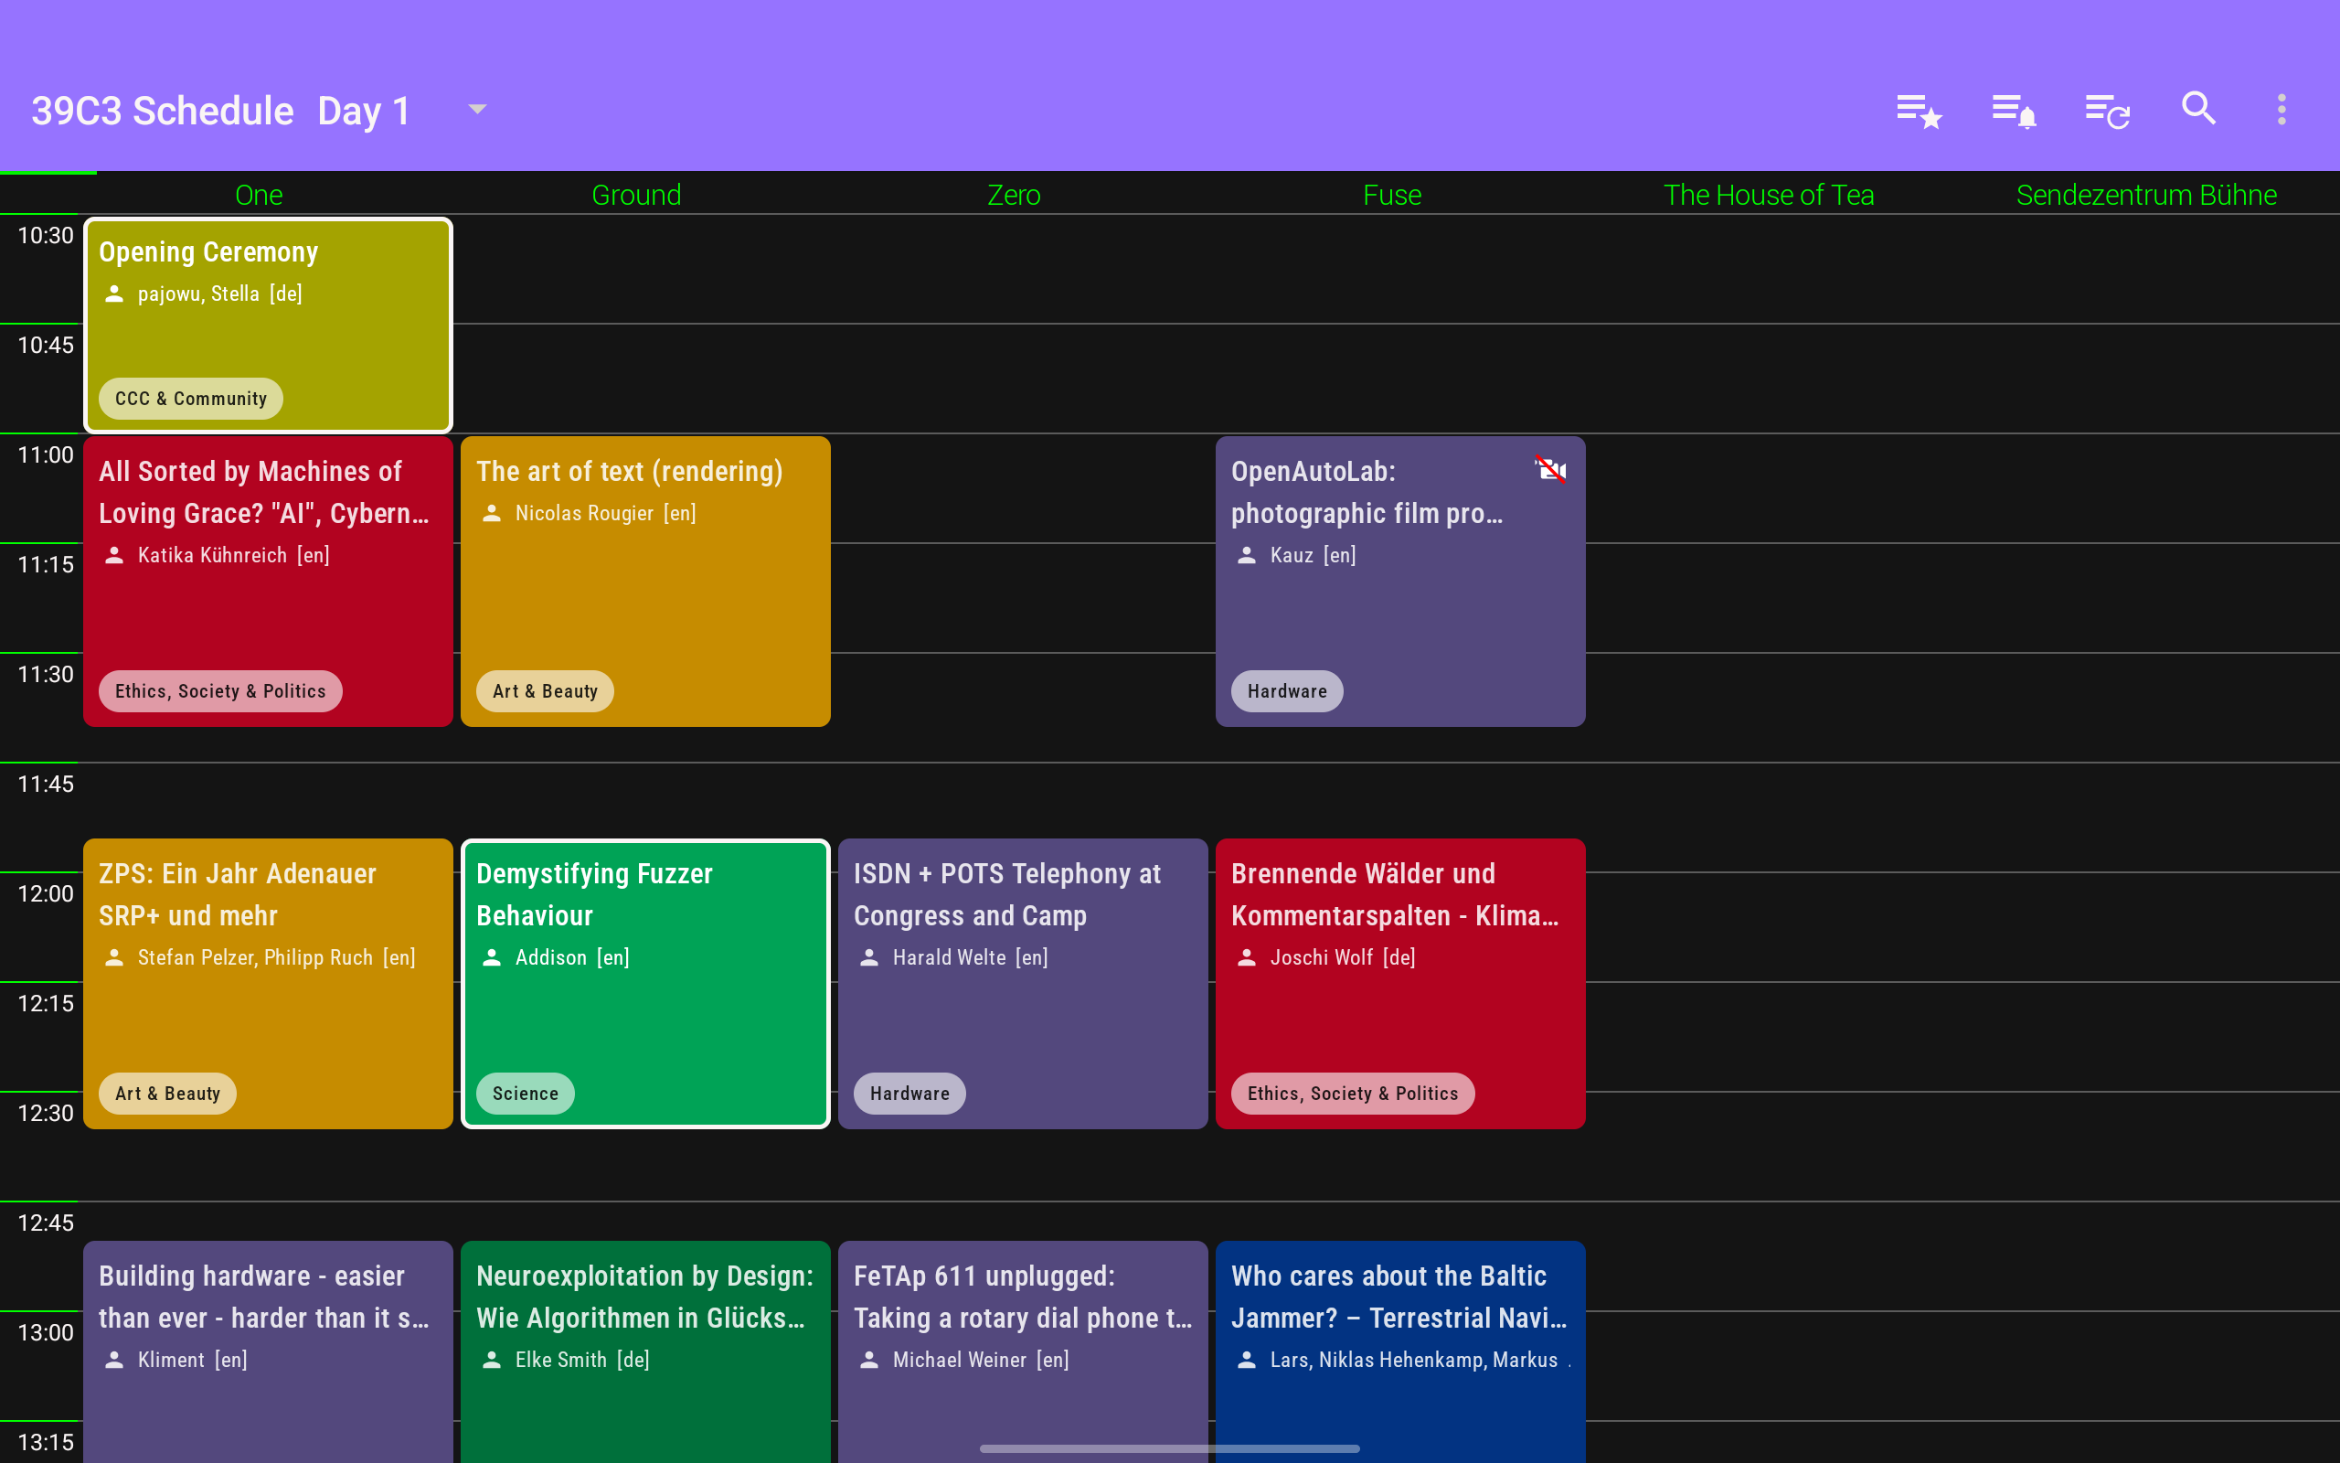
Task: Open search with magnifier icon
Action: 2197,109
